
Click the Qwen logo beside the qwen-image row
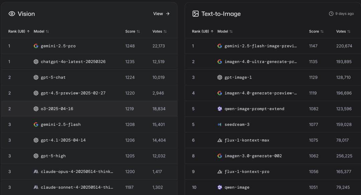coord(220,187)
